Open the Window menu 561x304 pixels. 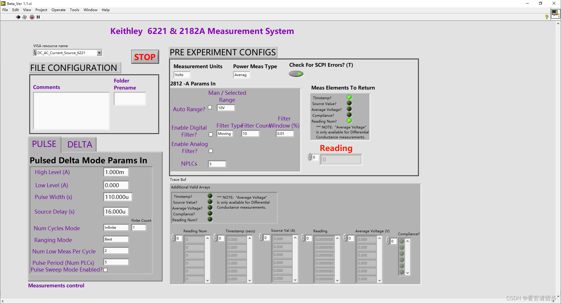tap(90, 10)
